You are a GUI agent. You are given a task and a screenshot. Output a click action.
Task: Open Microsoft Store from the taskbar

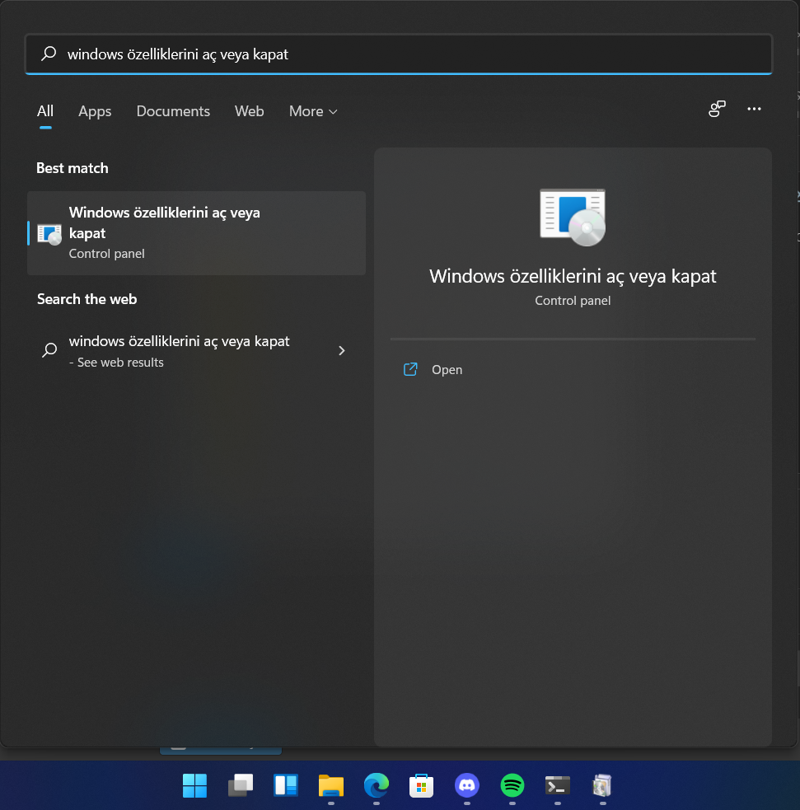[x=422, y=786]
